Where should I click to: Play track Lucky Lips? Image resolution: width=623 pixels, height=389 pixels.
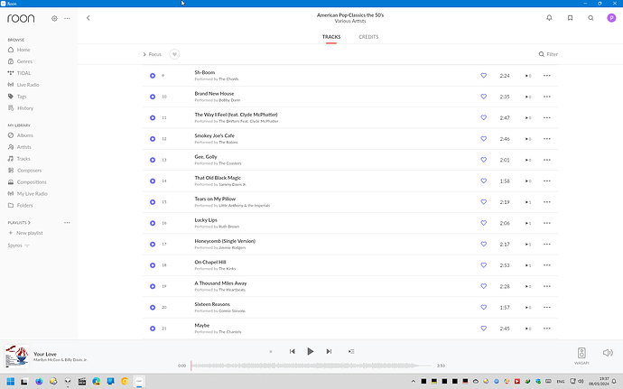coord(153,223)
